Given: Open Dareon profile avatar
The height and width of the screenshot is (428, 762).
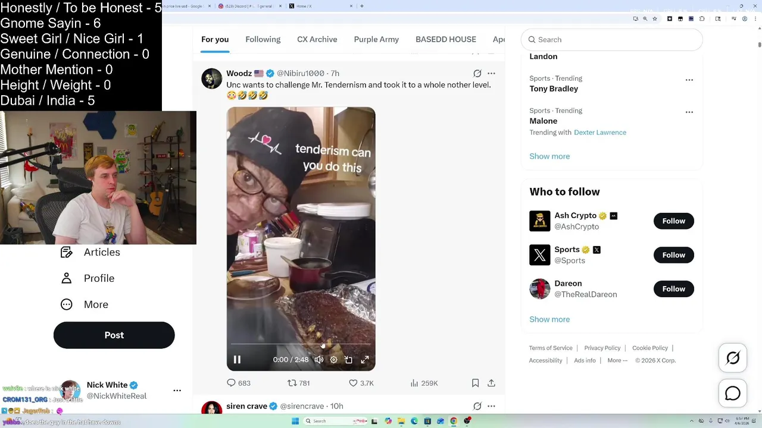Looking at the screenshot, I should 540,289.
